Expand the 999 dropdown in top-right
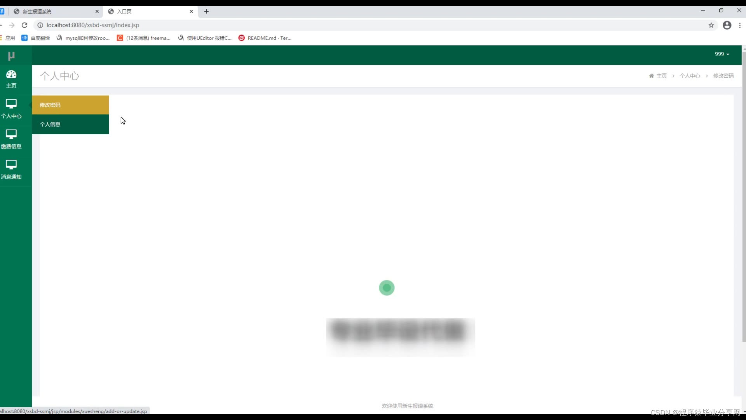 pos(722,54)
